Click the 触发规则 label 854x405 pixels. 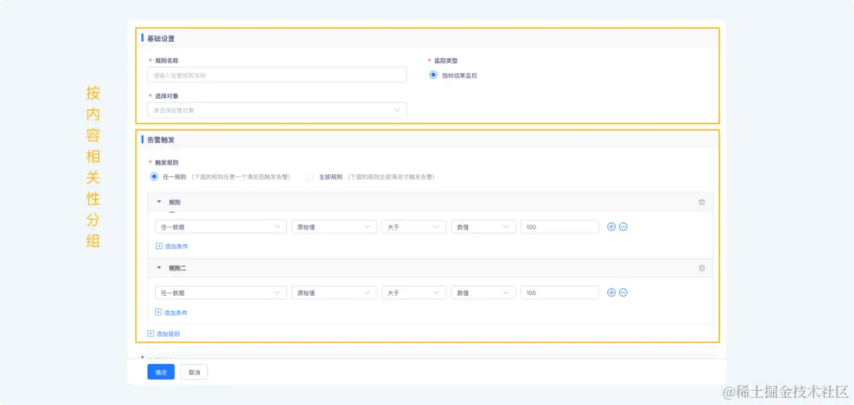pos(167,162)
